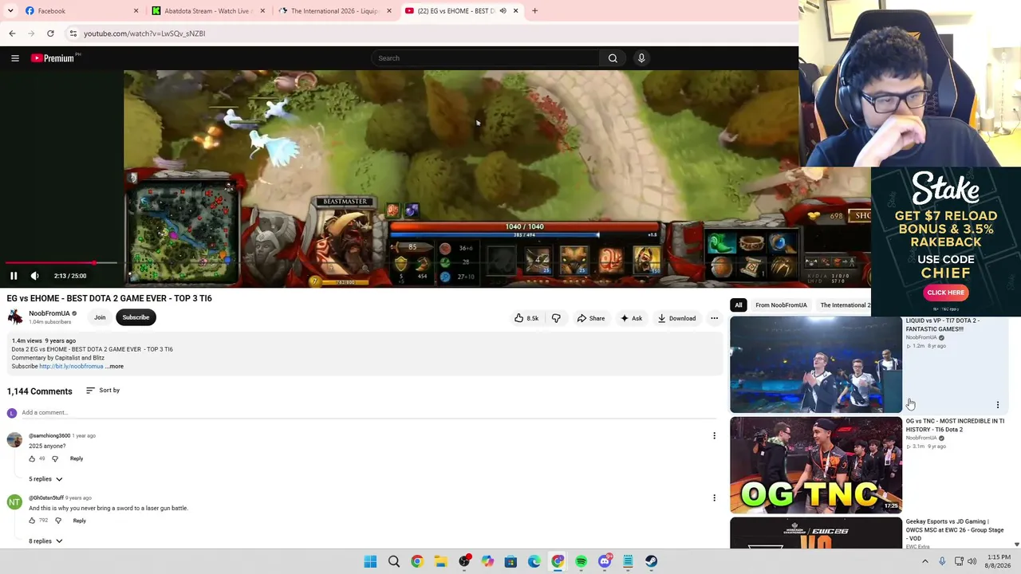1021x574 pixels.
Task: Dislike the '2025 anyone?' comment
Action: tap(55, 458)
